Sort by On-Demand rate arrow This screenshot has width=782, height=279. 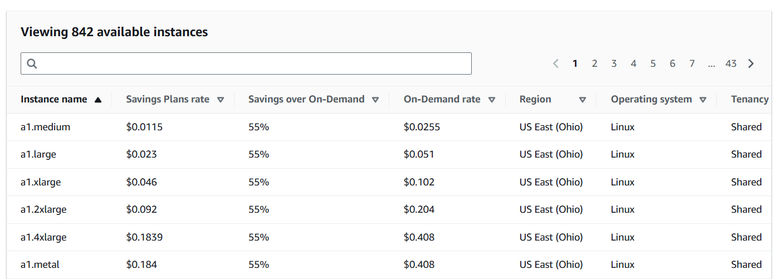coord(492,100)
